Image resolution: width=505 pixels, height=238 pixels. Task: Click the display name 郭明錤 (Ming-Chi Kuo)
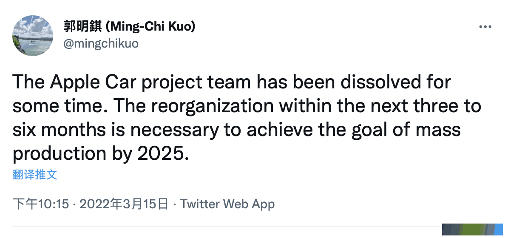point(129,27)
